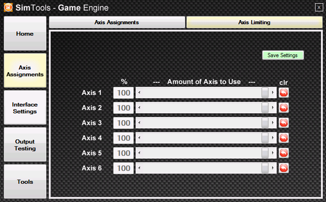Select the Axis Limiting tab
326x202 pixels.
[254, 22]
